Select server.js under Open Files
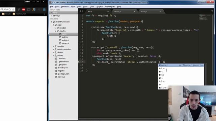 click(56, 16)
